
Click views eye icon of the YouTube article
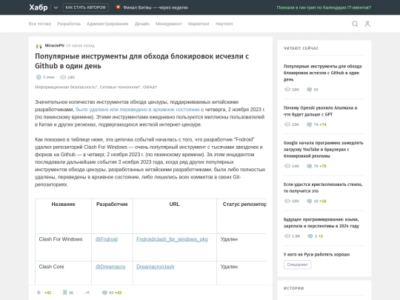pos(287,166)
